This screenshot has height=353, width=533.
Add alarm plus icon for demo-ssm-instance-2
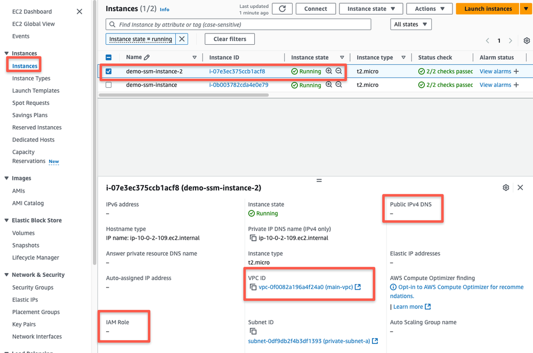pos(516,71)
